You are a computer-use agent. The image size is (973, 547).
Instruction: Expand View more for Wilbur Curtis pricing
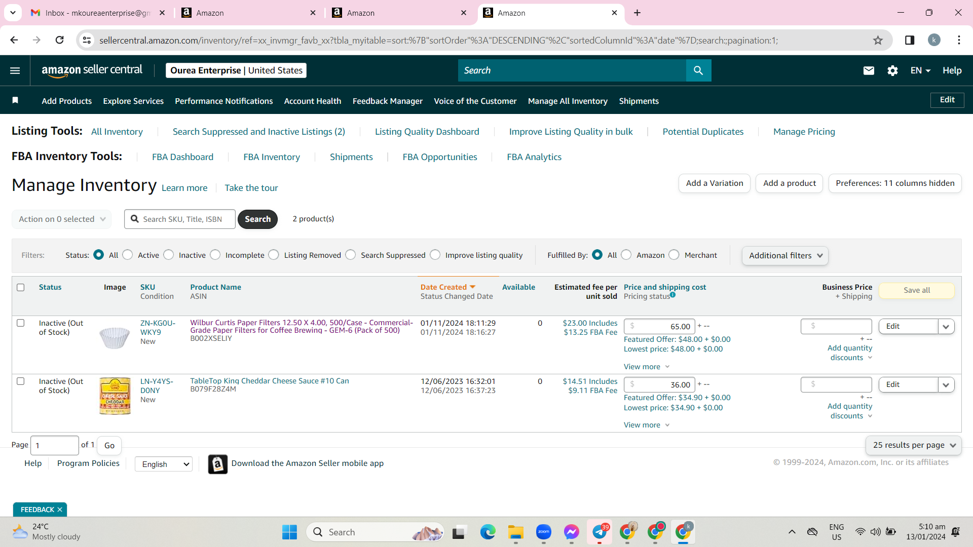pyautogui.click(x=647, y=367)
